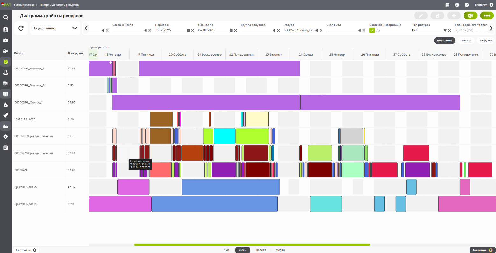The width and height of the screenshot is (496, 253).
Task: Clear the Ресурс filter with X
Action: click(x=321, y=30)
